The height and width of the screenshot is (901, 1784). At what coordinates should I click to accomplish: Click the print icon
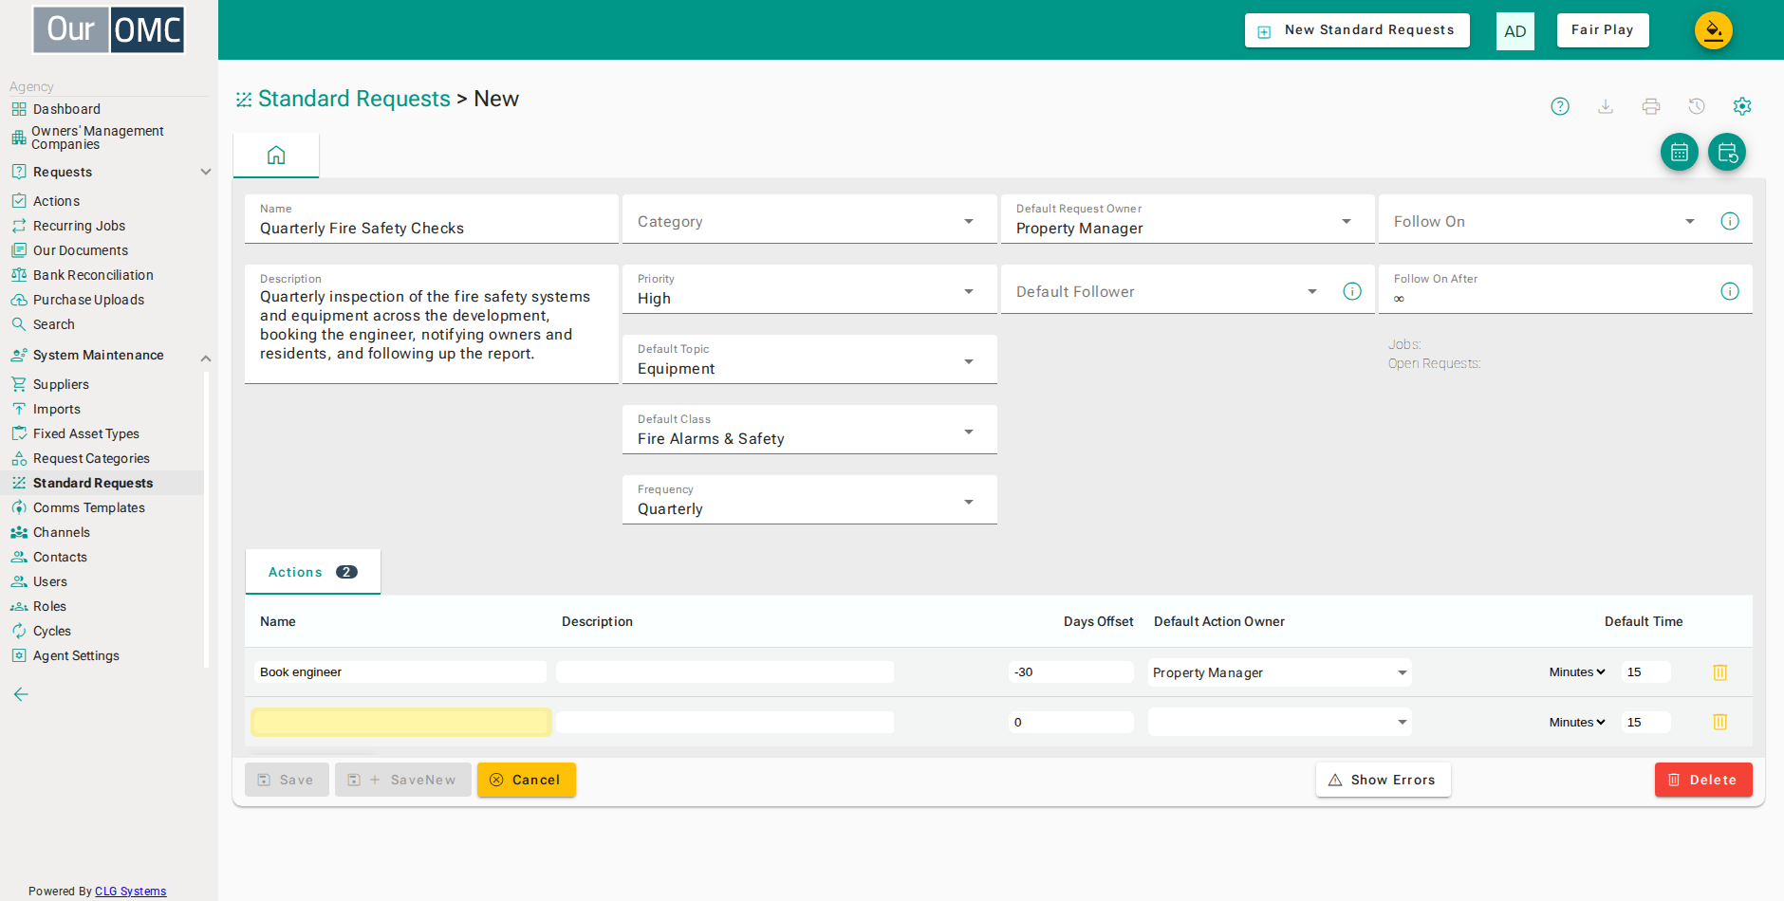(1651, 106)
